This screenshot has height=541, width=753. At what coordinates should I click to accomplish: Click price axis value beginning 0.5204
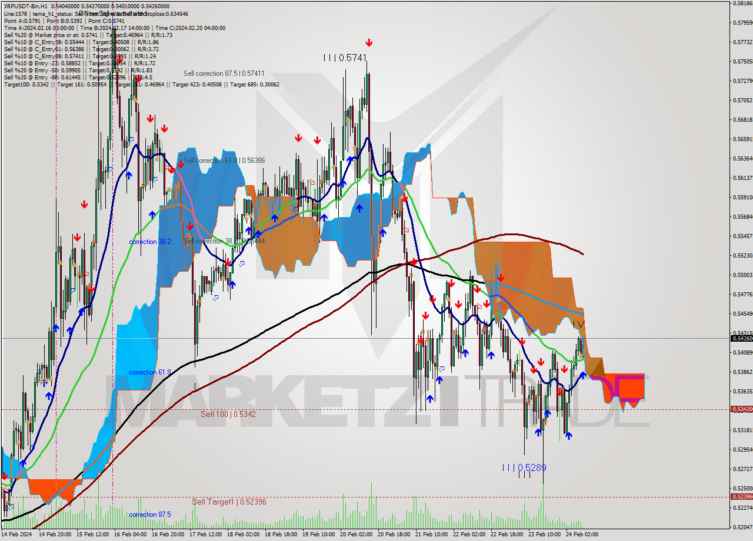coord(742,527)
